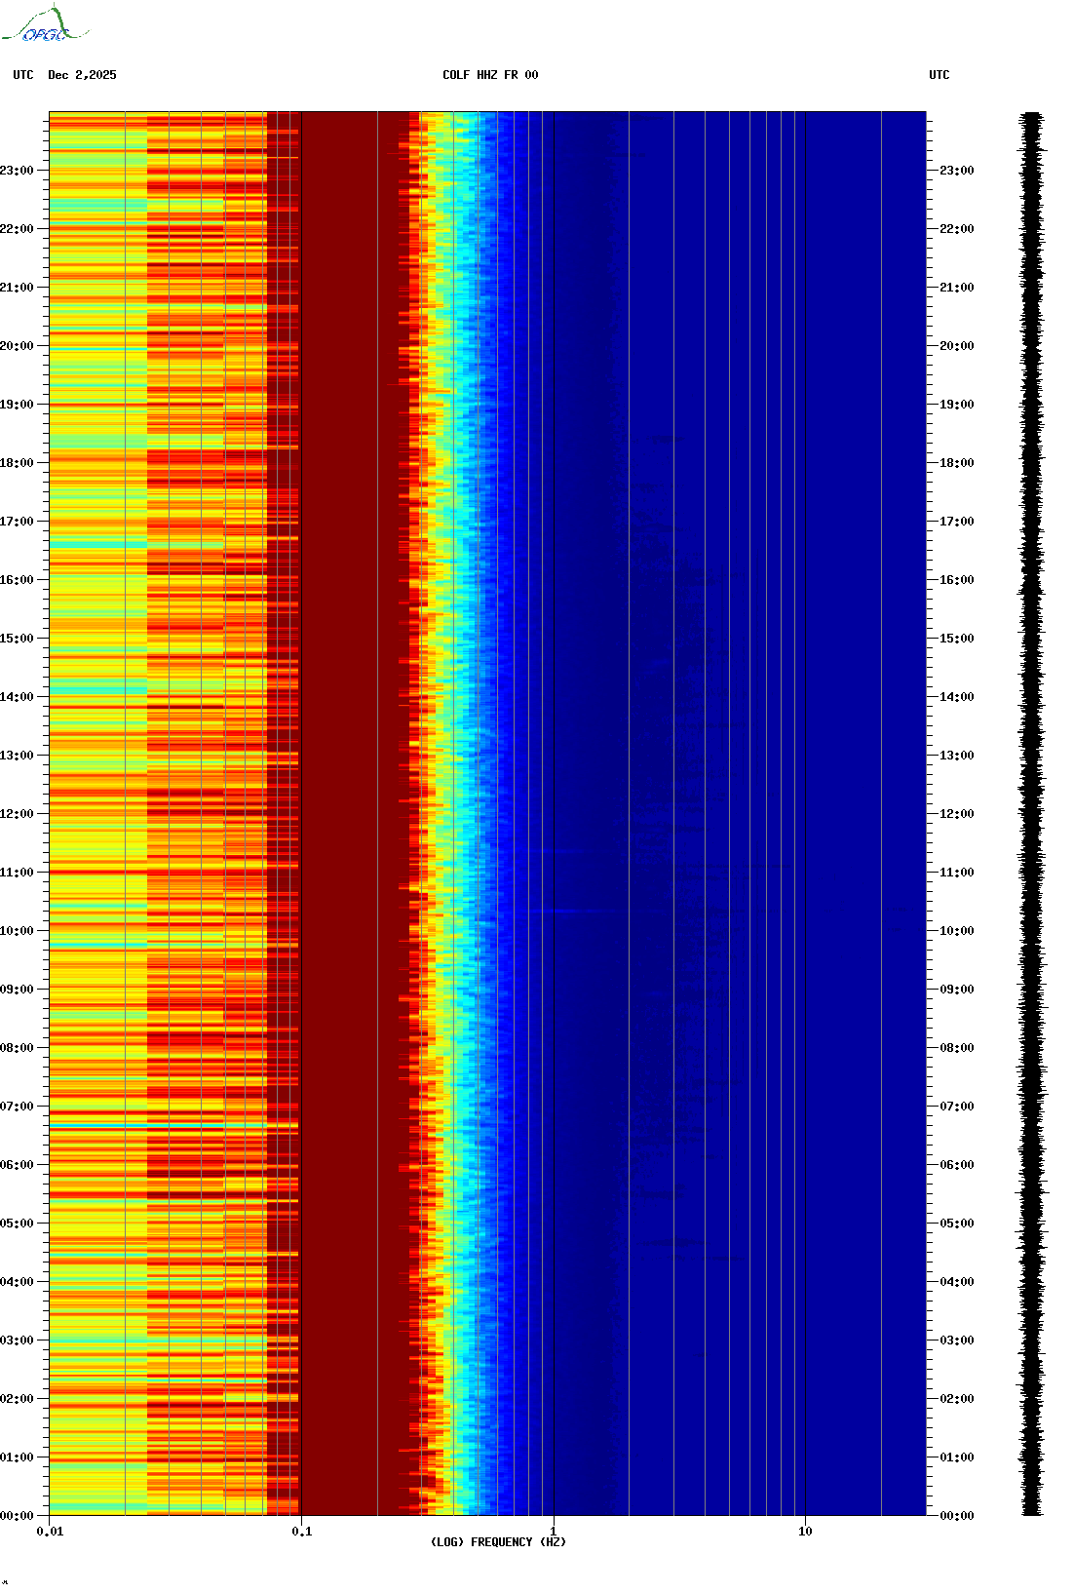Click the dark red microseism band in spectrogram

coord(351,780)
